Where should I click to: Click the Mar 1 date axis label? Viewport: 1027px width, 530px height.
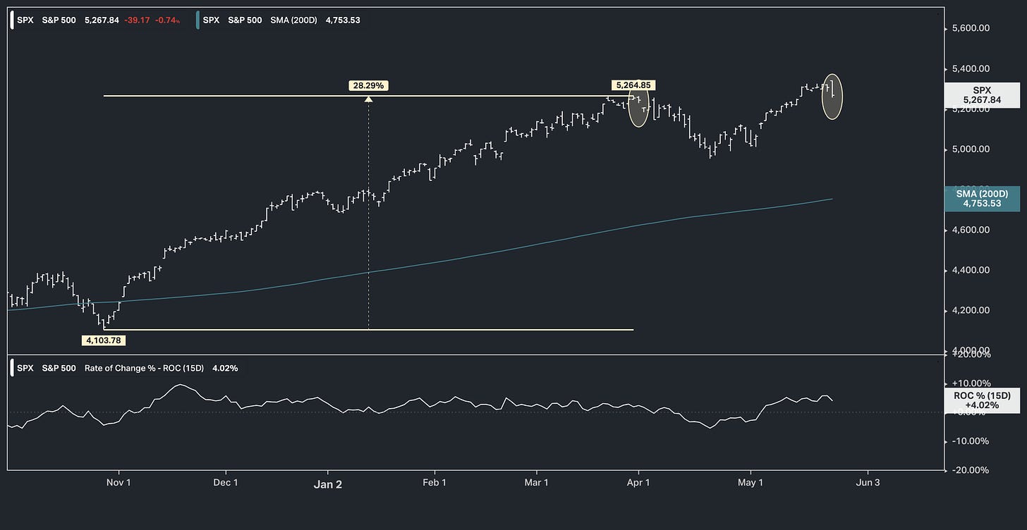[x=537, y=483]
